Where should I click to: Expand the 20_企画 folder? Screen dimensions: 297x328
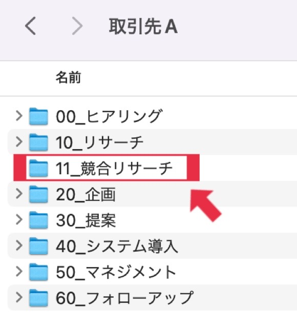(19, 194)
